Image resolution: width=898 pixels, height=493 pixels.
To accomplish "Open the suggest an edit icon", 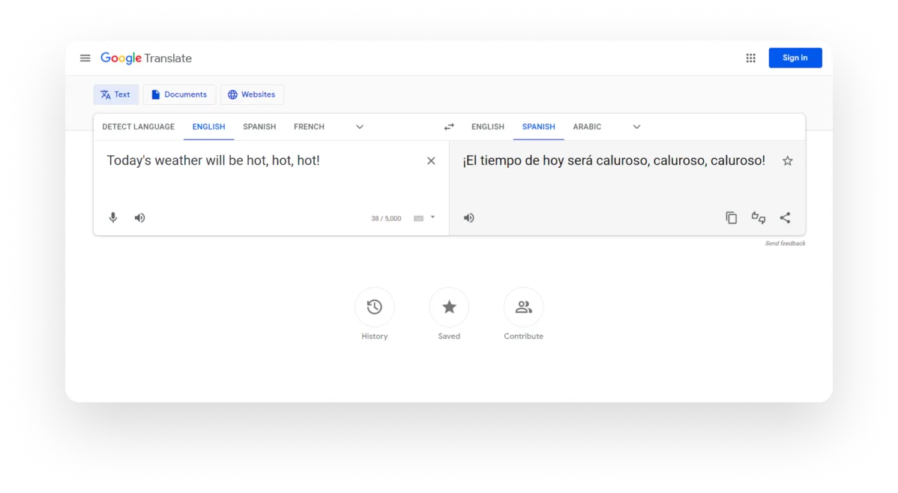I will [x=758, y=217].
